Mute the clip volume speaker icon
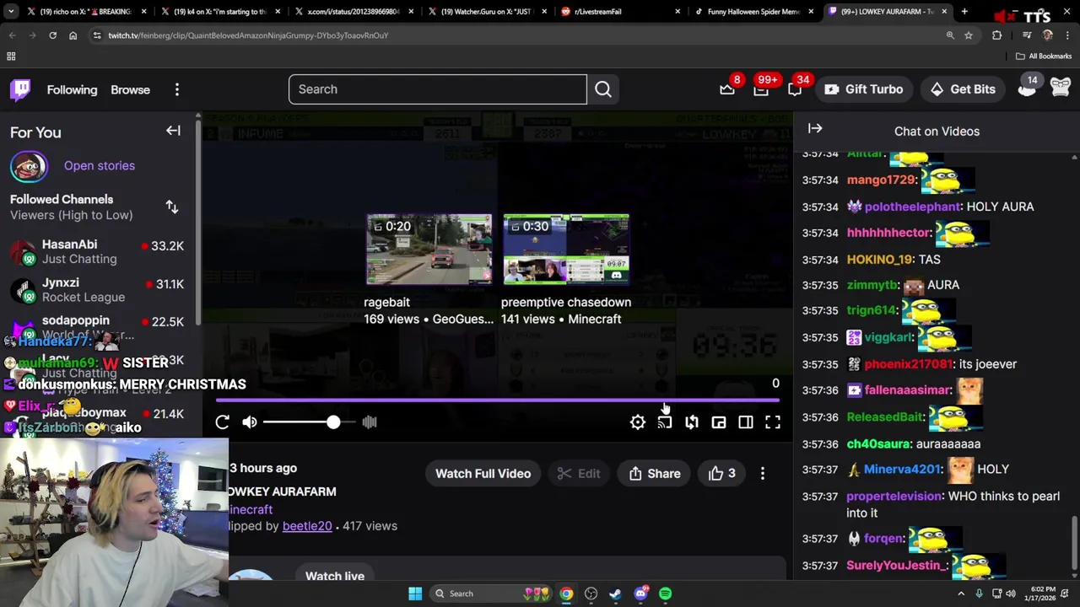This screenshot has height=607, width=1080. coord(250,422)
